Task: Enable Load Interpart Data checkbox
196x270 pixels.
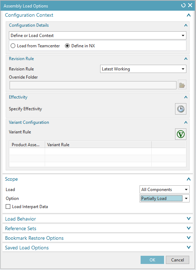Action: coord(8,207)
